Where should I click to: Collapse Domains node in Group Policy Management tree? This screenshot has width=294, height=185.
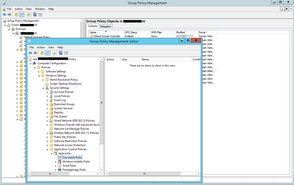point(9,29)
